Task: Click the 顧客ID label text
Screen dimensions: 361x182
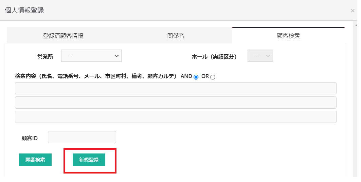Action: (30, 138)
